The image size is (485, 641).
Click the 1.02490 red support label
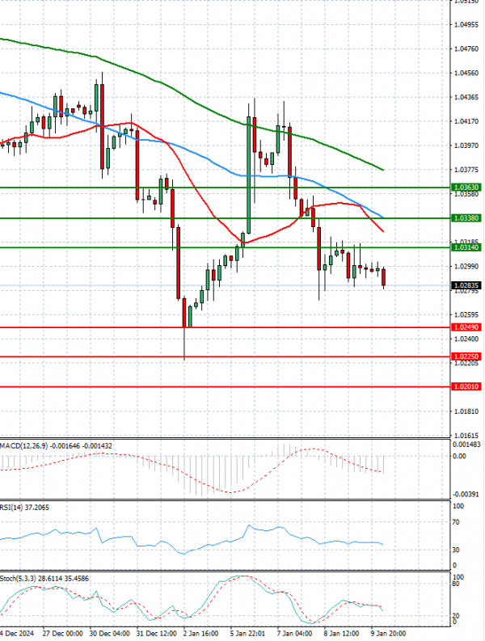click(x=466, y=327)
